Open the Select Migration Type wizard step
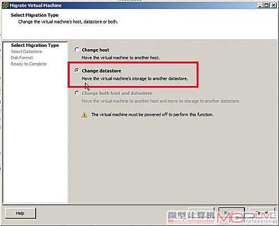The height and width of the screenshot is (226, 279). [35, 45]
